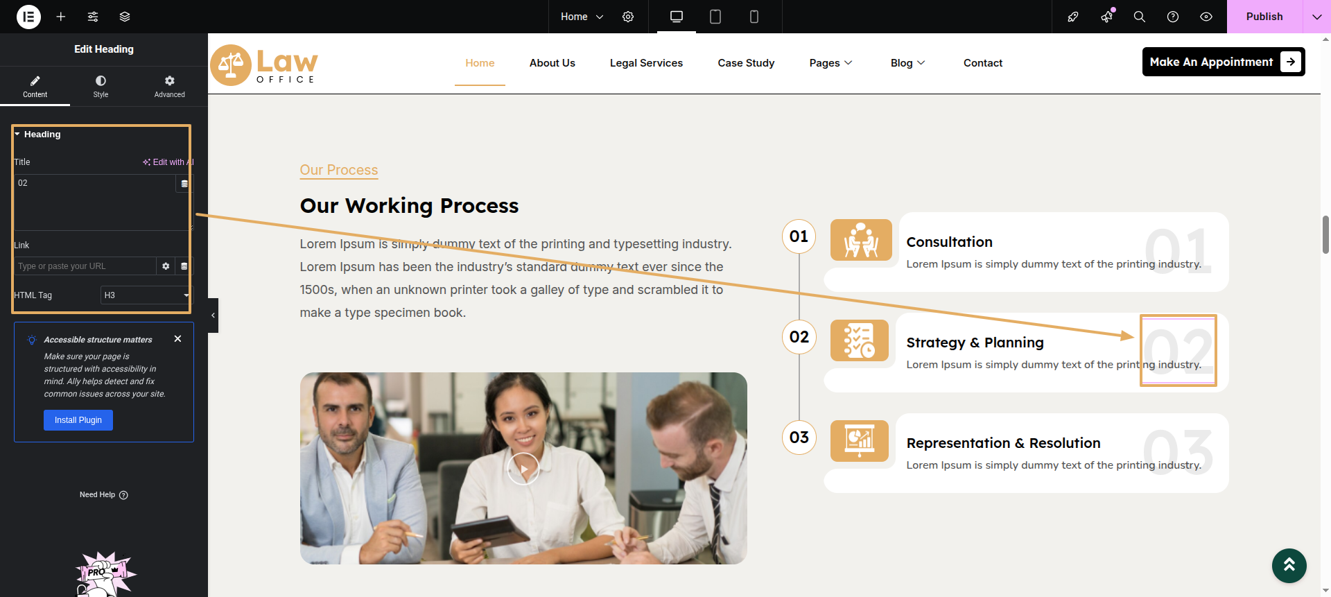The image size is (1331, 597).
Task: Collapse the editor side panel
Action: pos(213,315)
